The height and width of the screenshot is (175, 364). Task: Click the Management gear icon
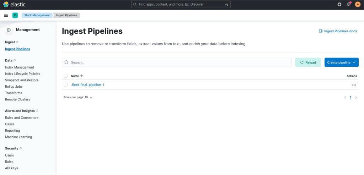(9, 30)
